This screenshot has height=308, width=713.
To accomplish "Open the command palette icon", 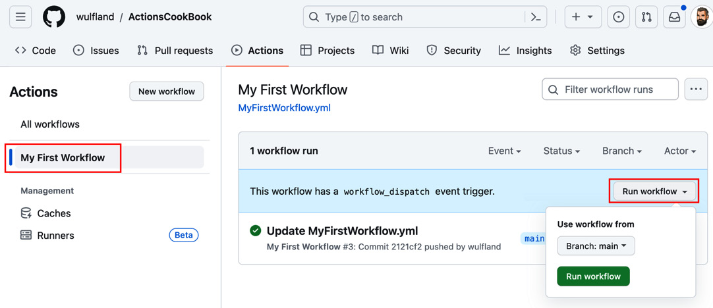I will tap(536, 17).
